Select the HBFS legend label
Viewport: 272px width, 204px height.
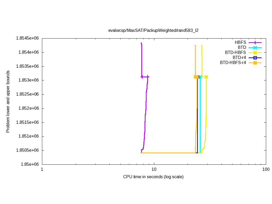click(240, 42)
